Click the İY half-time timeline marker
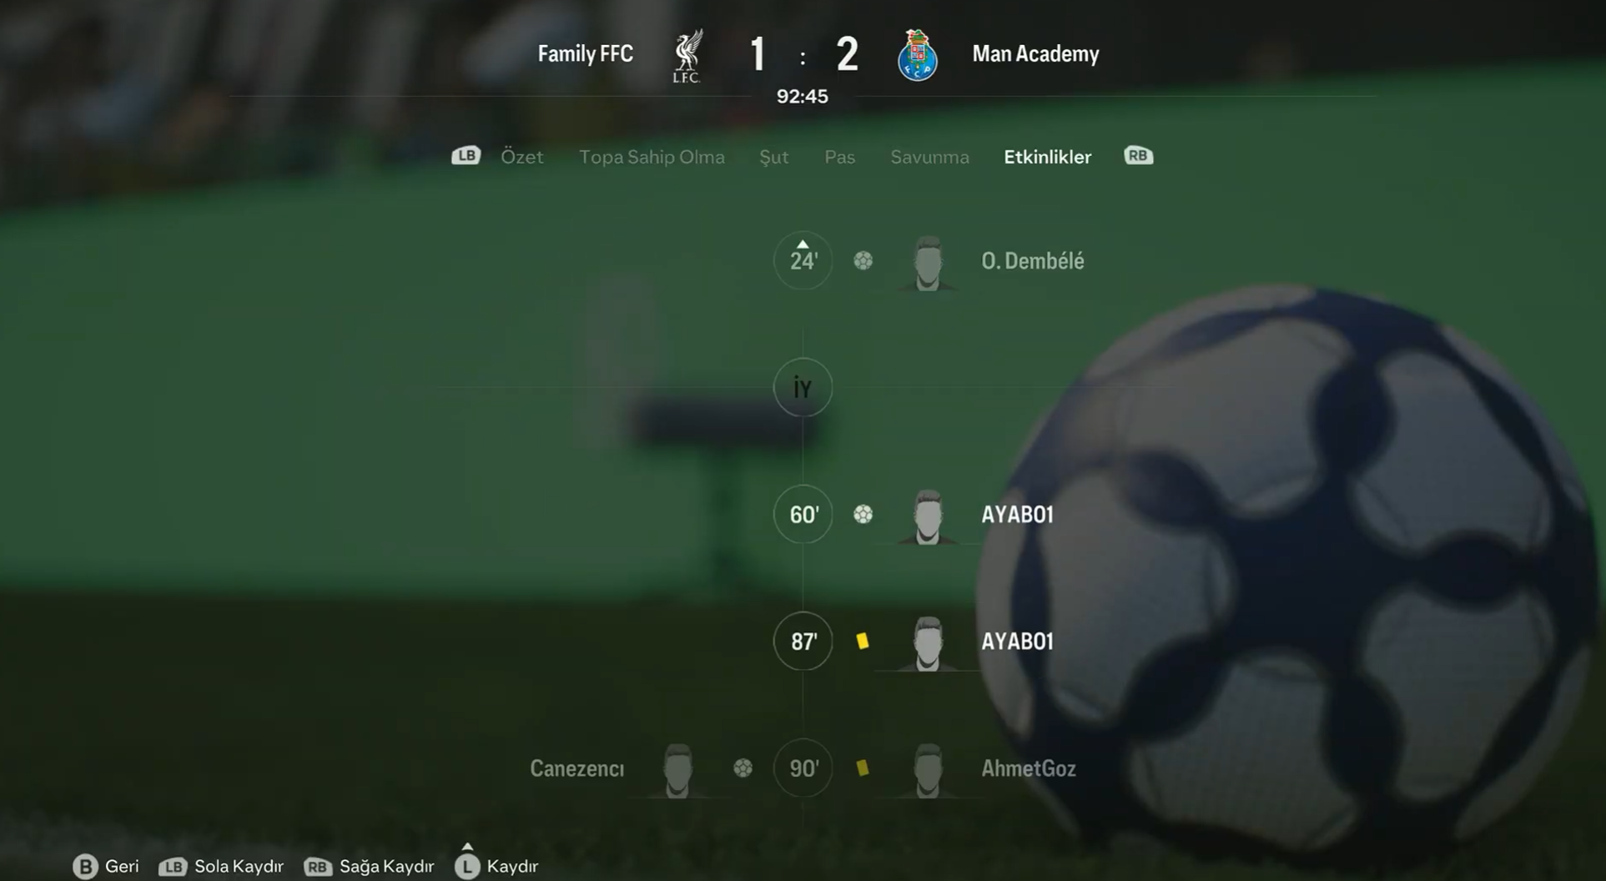Screen dimensions: 1606x881 (803, 388)
